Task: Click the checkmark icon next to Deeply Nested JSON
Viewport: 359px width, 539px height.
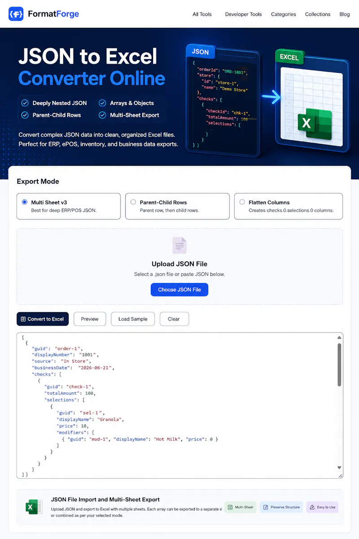Action: pyautogui.click(x=25, y=103)
